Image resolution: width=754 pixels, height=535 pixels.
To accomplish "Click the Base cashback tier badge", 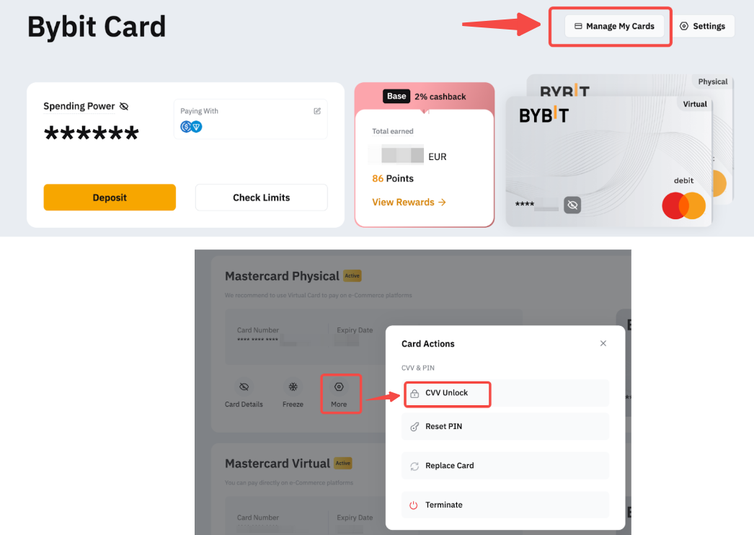I will pyautogui.click(x=396, y=97).
